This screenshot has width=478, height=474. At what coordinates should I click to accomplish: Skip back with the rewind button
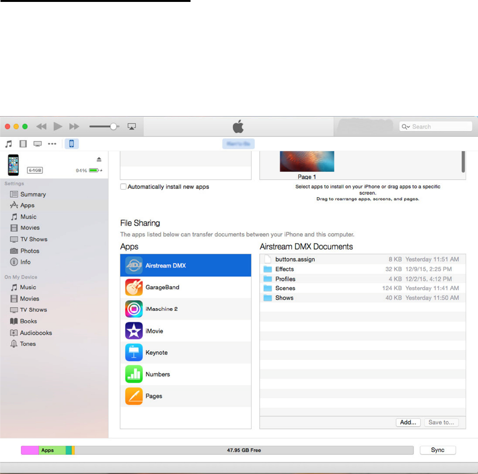tap(41, 126)
